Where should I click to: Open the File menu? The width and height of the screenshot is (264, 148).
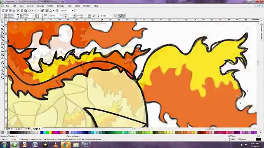coord(7,6)
